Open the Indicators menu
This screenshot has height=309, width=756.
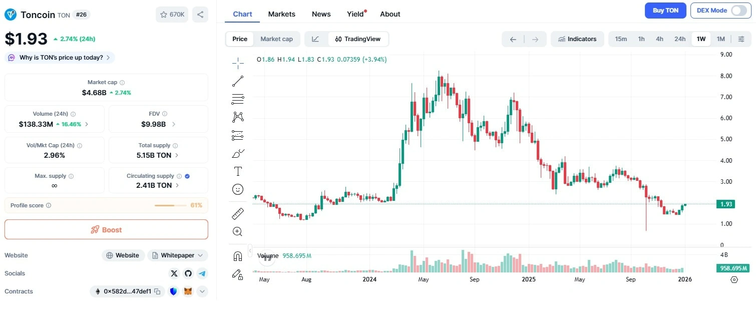click(577, 39)
